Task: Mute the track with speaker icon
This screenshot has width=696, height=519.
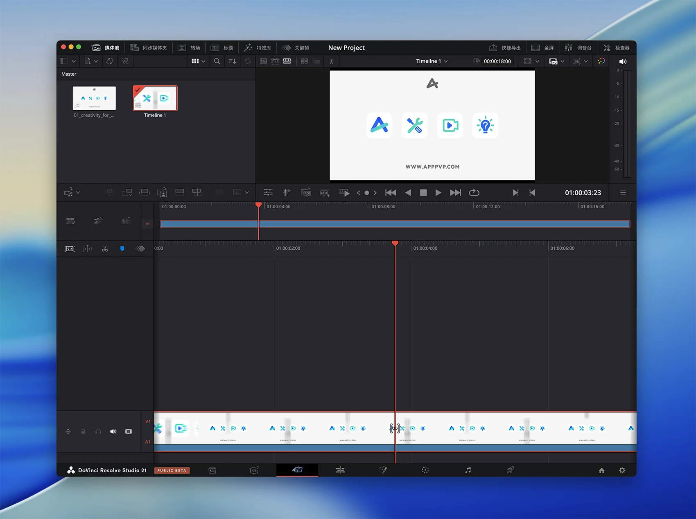Action: pos(113,431)
